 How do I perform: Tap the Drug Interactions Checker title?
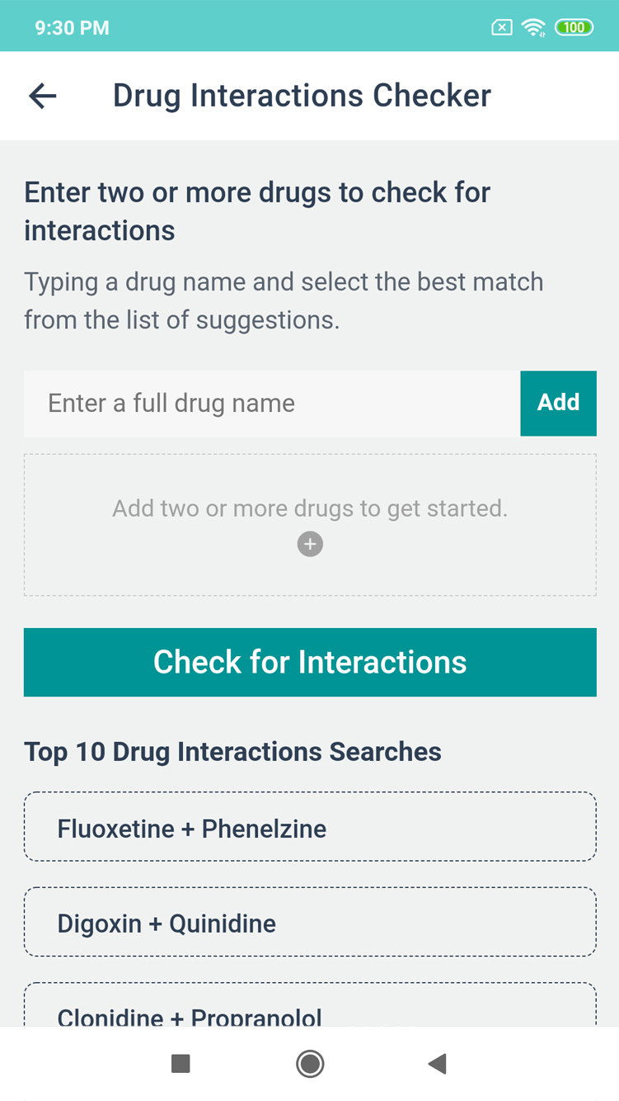(x=302, y=96)
